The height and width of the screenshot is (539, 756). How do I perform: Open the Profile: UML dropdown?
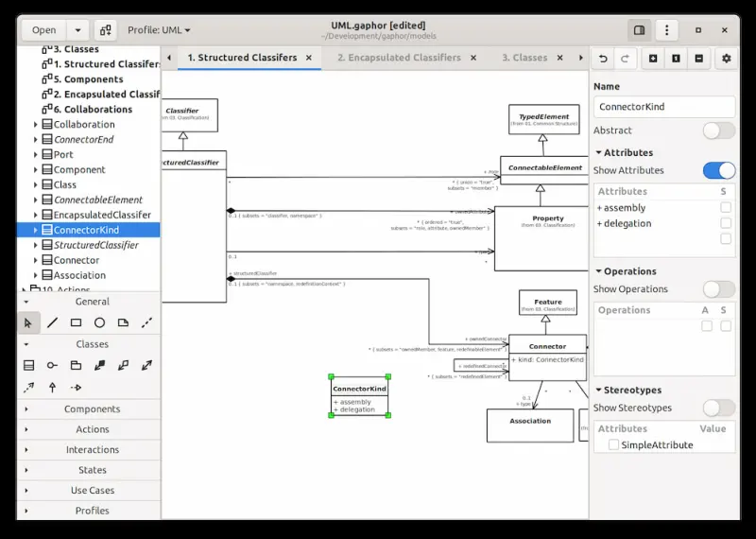click(x=159, y=30)
